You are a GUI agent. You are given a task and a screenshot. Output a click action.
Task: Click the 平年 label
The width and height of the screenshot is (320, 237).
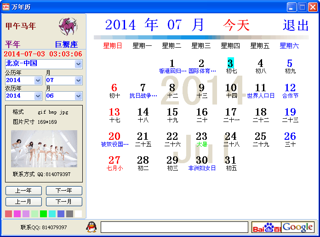pyautogui.click(x=13, y=44)
